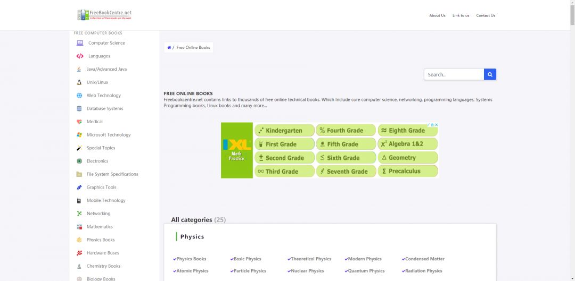Open the Quantum Physics category link

[x=366, y=271]
